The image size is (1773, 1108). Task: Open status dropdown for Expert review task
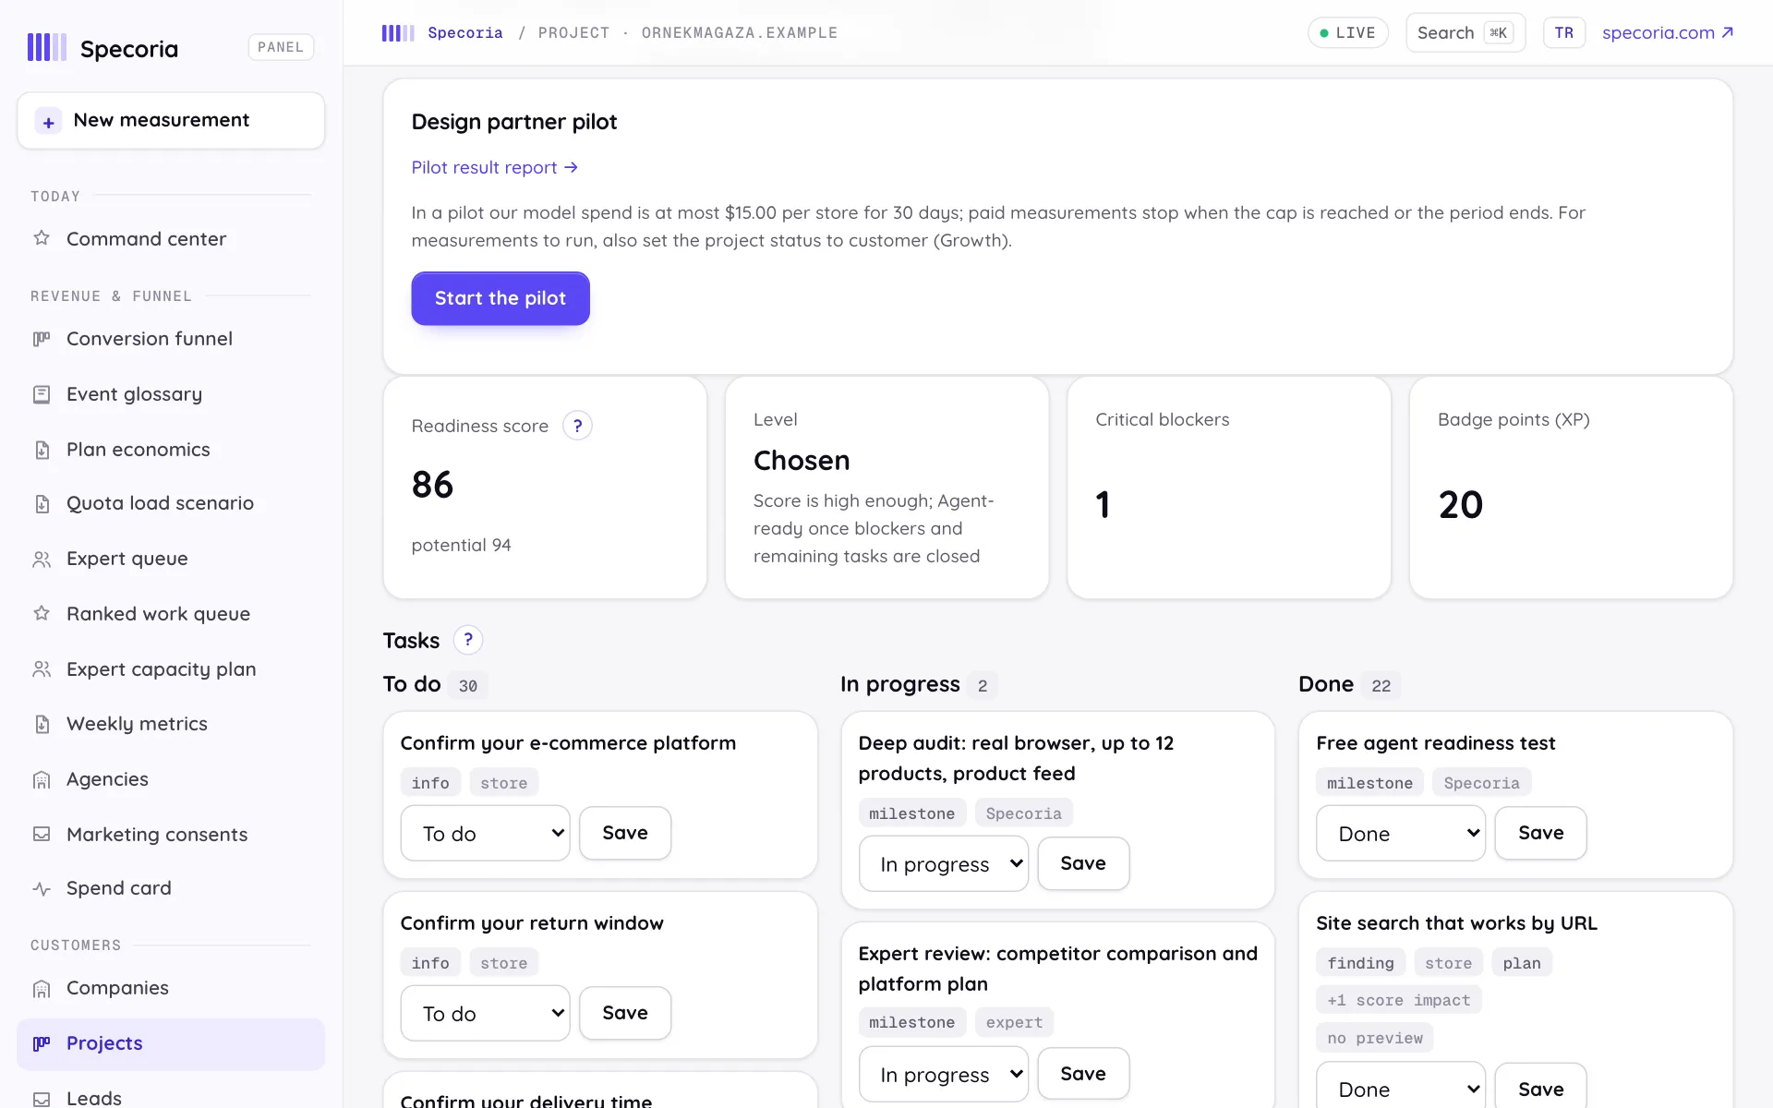(x=943, y=1074)
